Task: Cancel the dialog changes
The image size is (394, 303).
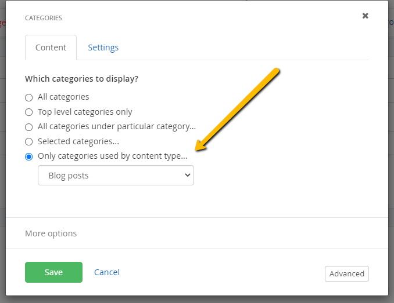Action: click(x=107, y=272)
